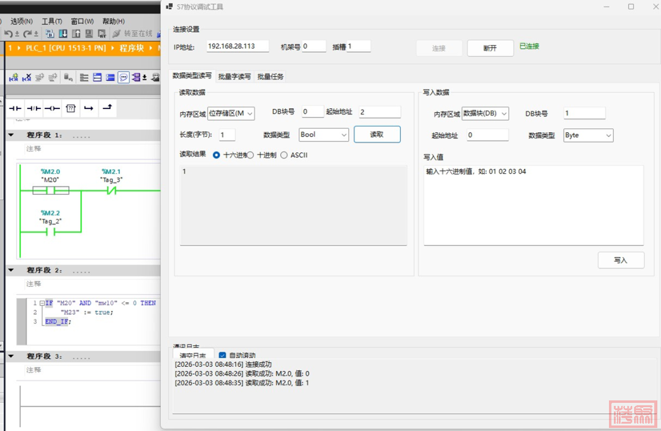The width and height of the screenshot is (661, 431).
Task: Insert the empty box instruction
Action: coord(70,108)
